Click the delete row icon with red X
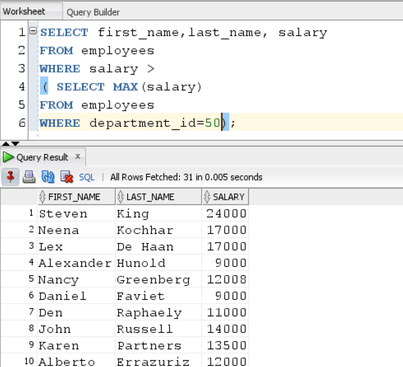403x367 pixels. [x=67, y=177]
